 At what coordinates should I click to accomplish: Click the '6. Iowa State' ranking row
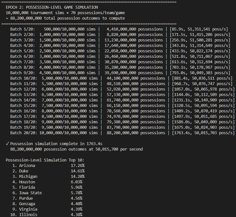pyautogui.click(x=47, y=193)
